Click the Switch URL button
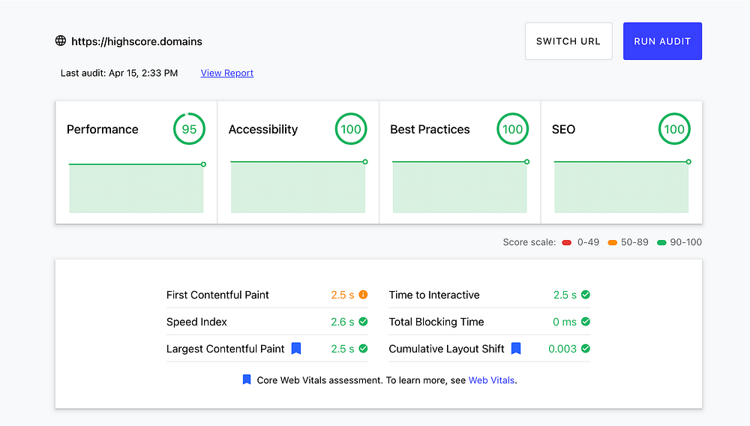Screen dimensions: 750x426 [568, 41]
